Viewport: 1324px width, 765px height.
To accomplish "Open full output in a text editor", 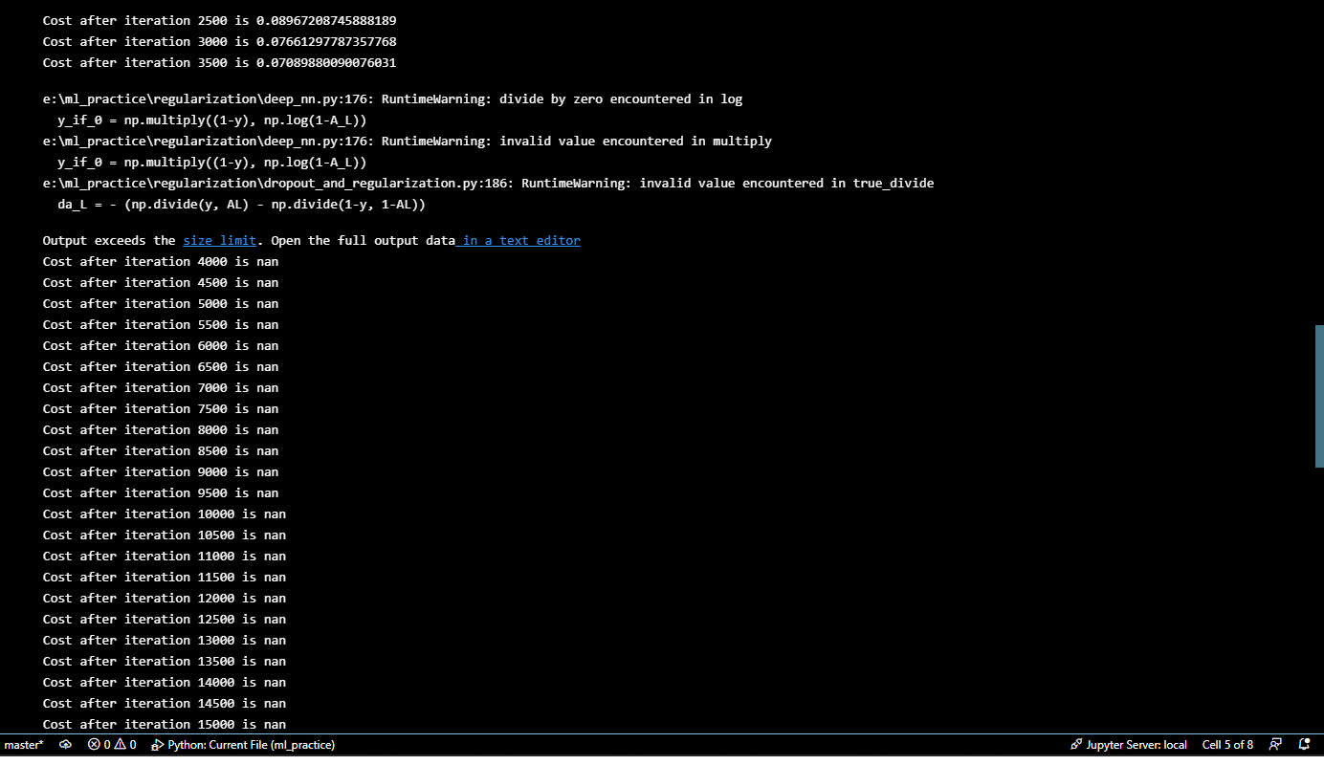I will point(519,241).
